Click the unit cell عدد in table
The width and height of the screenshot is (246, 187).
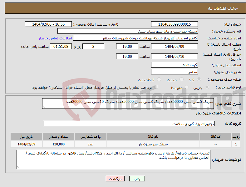(x=91, y=144)
